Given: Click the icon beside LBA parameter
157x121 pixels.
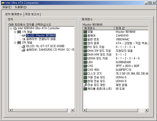Looking at the screenshot, I should pyautogui.click(x=85, y=62).
